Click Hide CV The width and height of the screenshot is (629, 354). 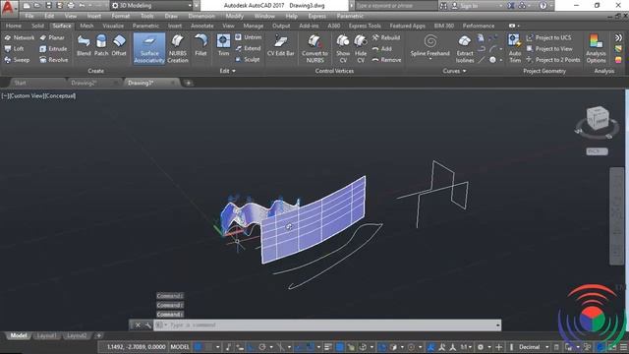(x=361, y=48)
